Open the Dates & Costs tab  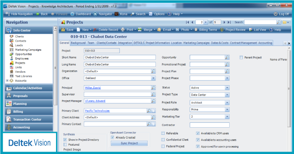pos(220,43)
